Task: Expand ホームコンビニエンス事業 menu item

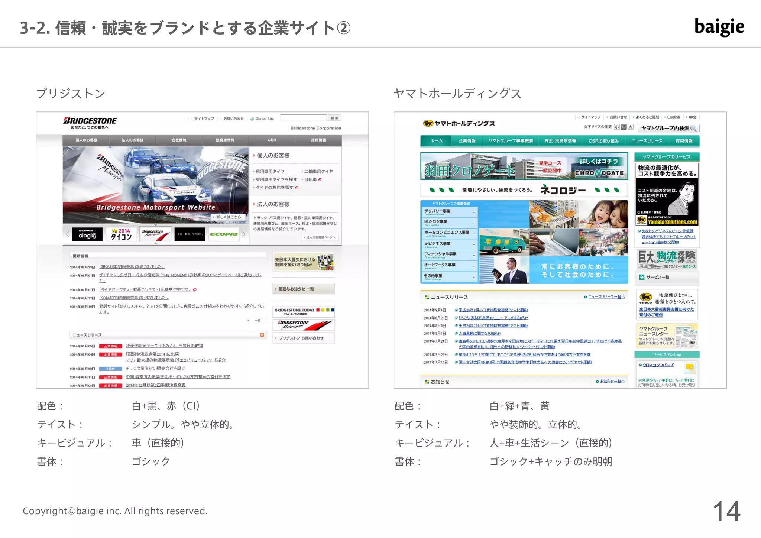Action: click(x=449, y=233)
